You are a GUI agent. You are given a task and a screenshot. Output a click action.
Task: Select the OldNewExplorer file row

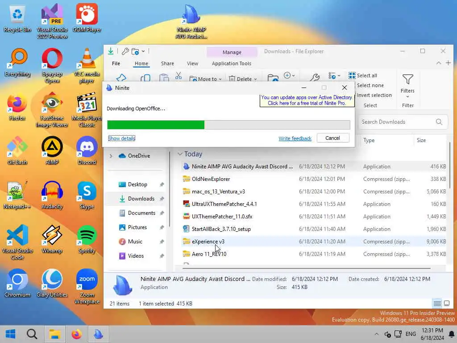[x=314, y=179]
